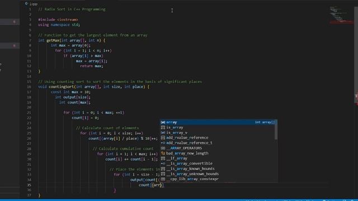
Task: Click icon beside '__is_array_convertible' suggestion
Action: 163,164
